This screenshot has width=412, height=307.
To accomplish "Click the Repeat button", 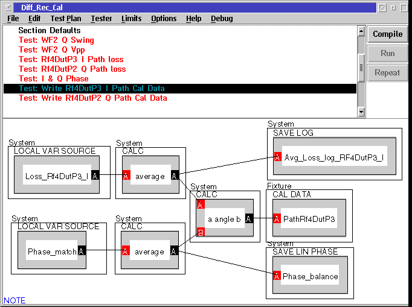I will point(388,73).
